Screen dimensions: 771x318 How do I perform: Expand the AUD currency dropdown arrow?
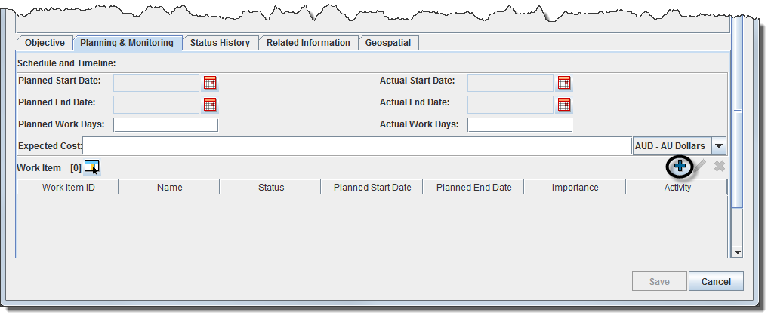[719, 146]
